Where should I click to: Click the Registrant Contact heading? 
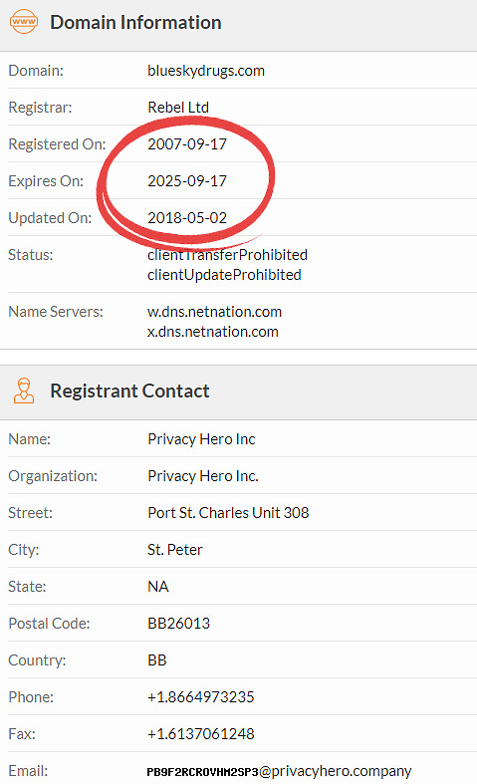129,391
